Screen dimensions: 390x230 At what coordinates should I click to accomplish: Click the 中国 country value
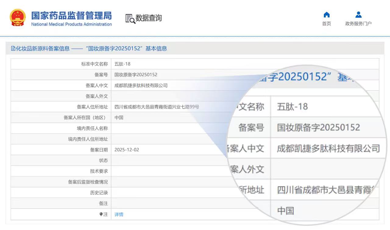pyautogui.click(x=119, y=118)
